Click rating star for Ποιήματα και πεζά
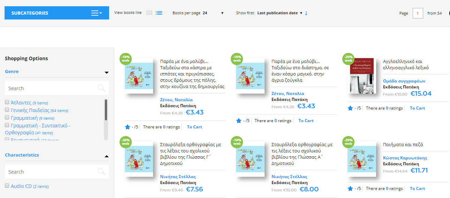Viewport: 450px width, 198px height. pyautogui.click(x=350, y=189)
